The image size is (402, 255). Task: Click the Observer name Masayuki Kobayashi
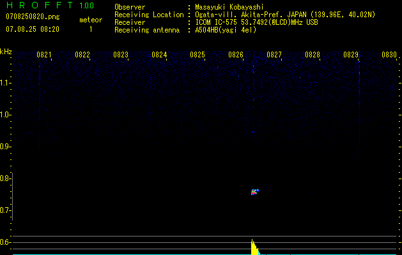point(229,7)
